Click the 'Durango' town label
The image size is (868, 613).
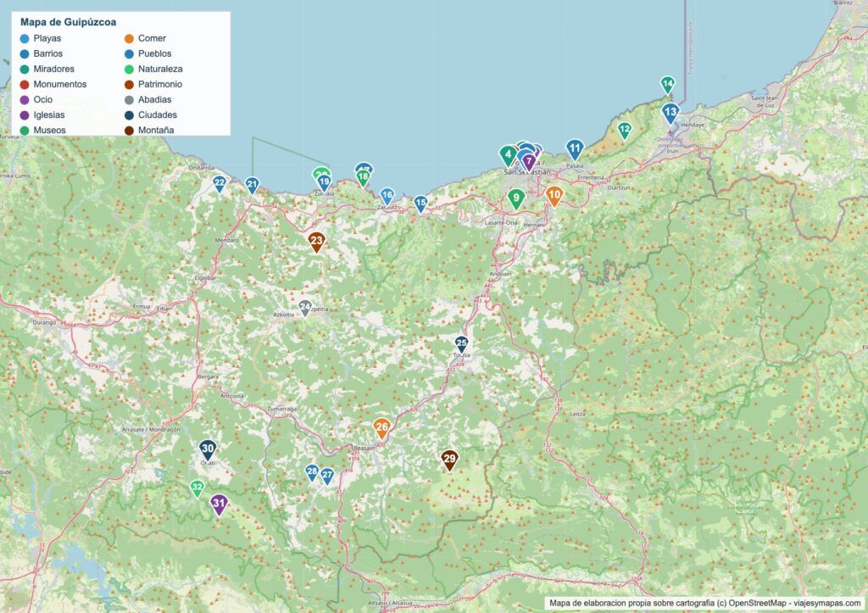tap(44, 322)
